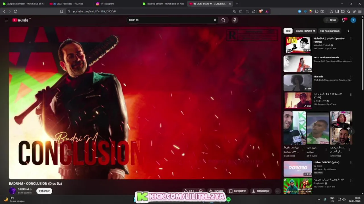Open a new browser tab

237,4
